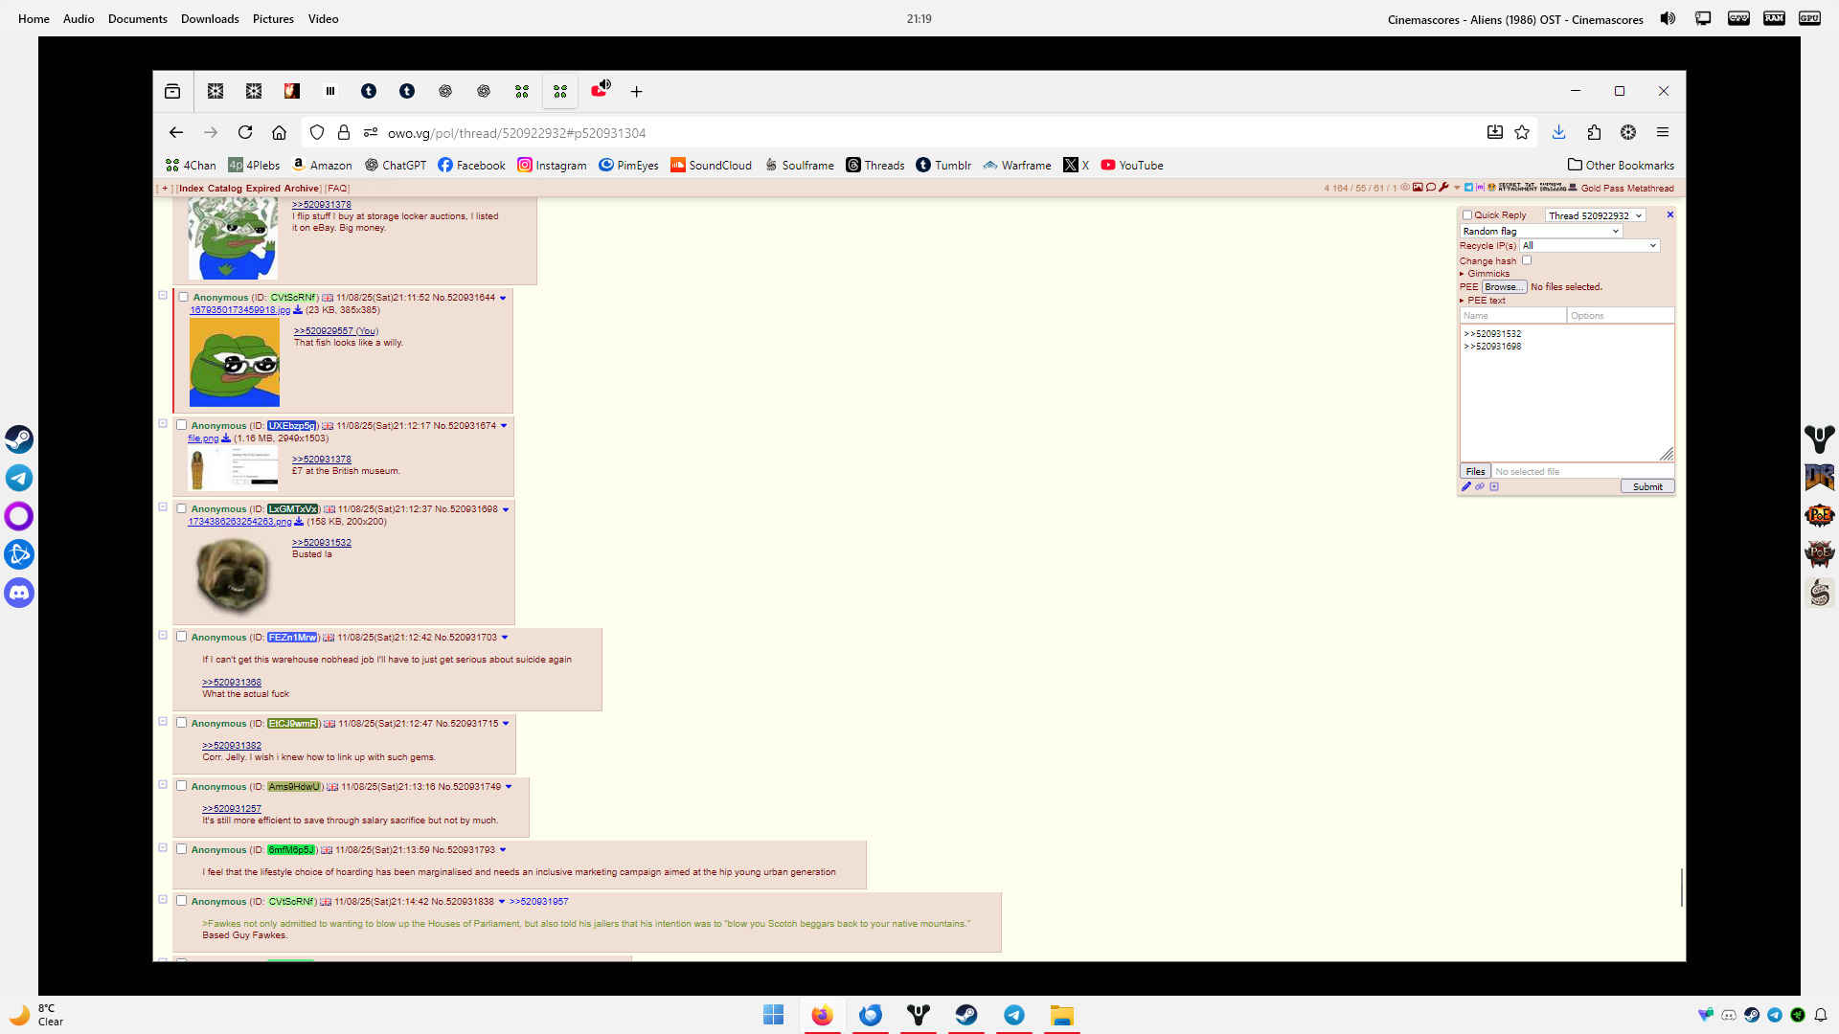The height and width of the screenshot is (1034, 1839).
Task: Tick the Change hash checkbox
Action: (x=1527, y=260)
